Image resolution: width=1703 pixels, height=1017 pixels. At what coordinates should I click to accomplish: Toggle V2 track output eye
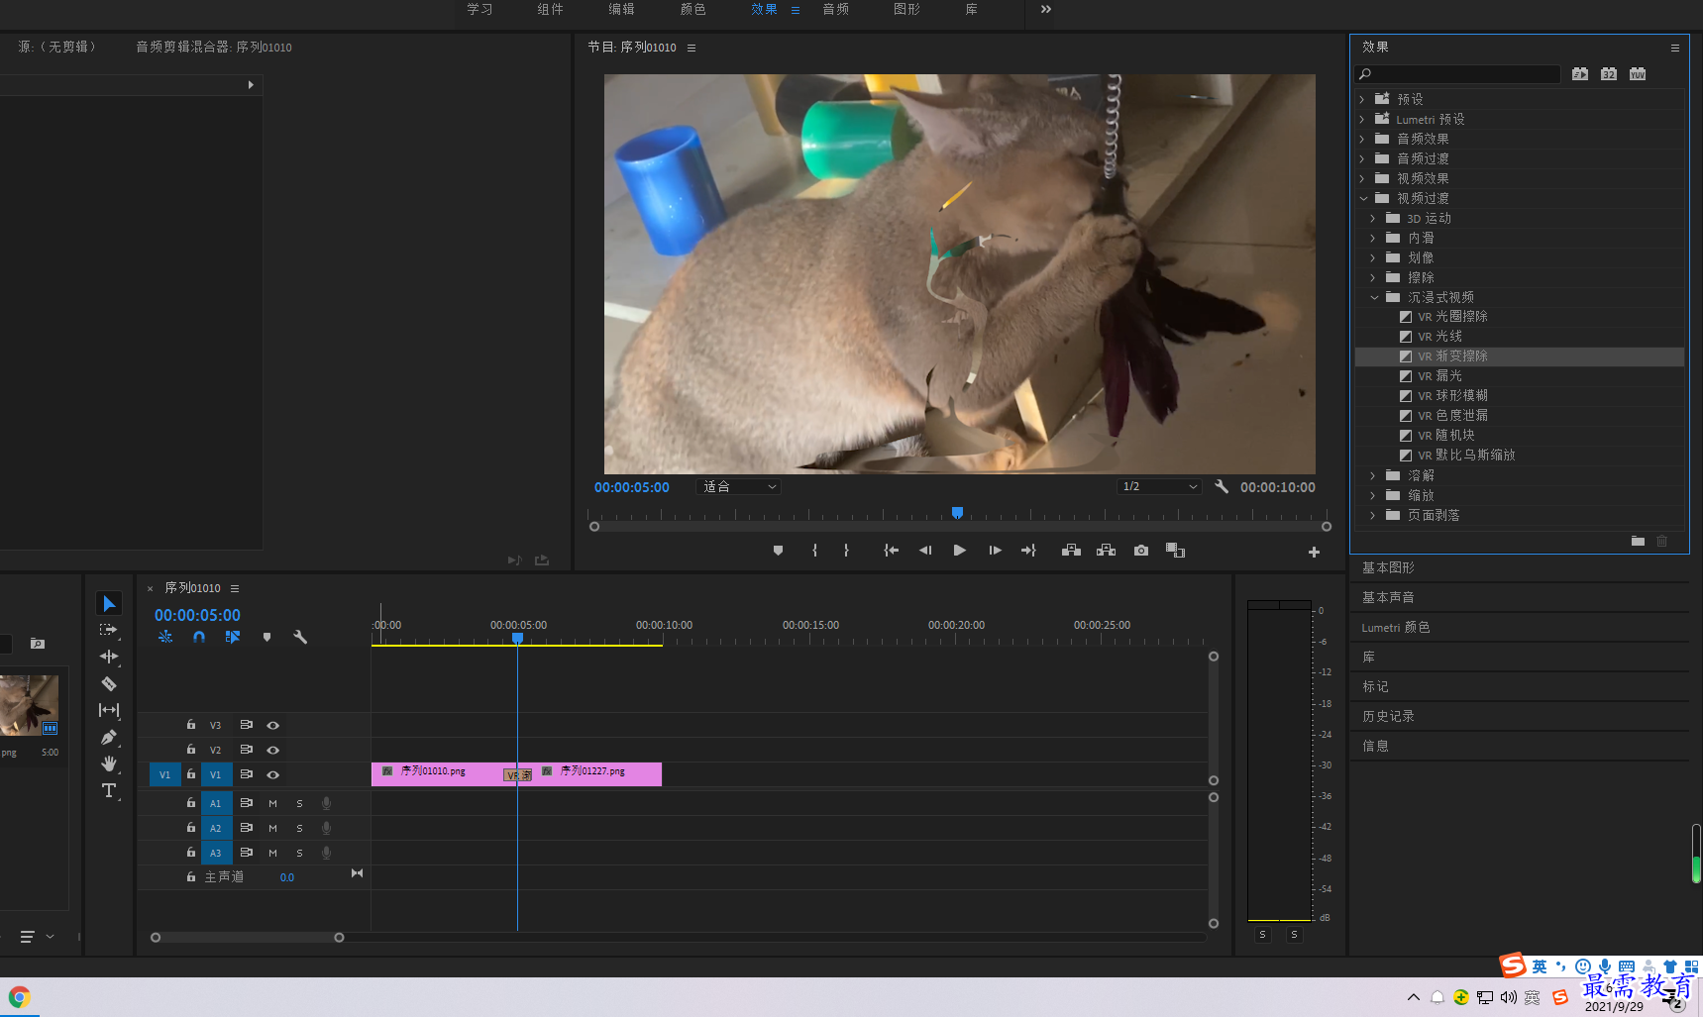tap(272, 751)
